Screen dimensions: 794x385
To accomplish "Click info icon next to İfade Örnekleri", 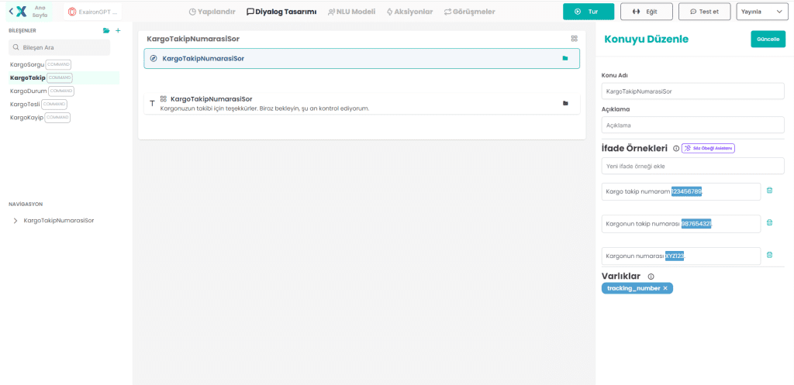I will (676, 148).
